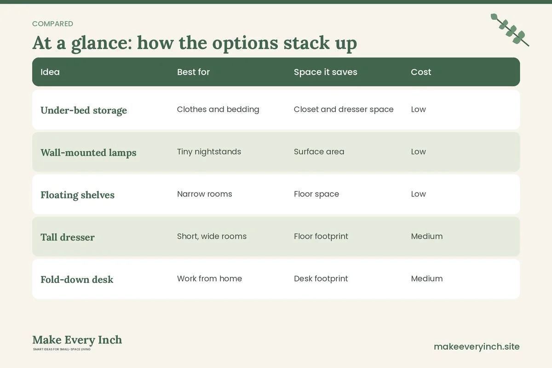The width and height of the screenshot is (552, 368).
Task: Click the Clothes and bedding cell
Action: (218, 109)
